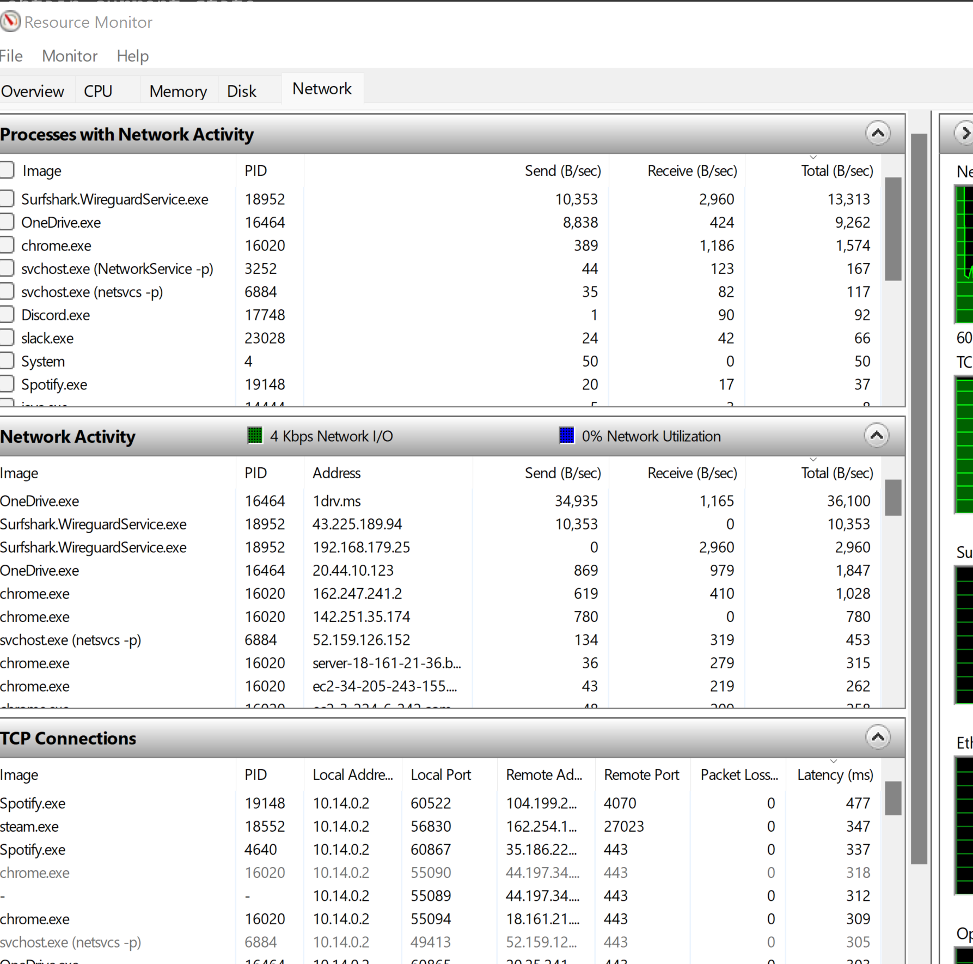Collapse the TCP Connections section

click(878, 737)
